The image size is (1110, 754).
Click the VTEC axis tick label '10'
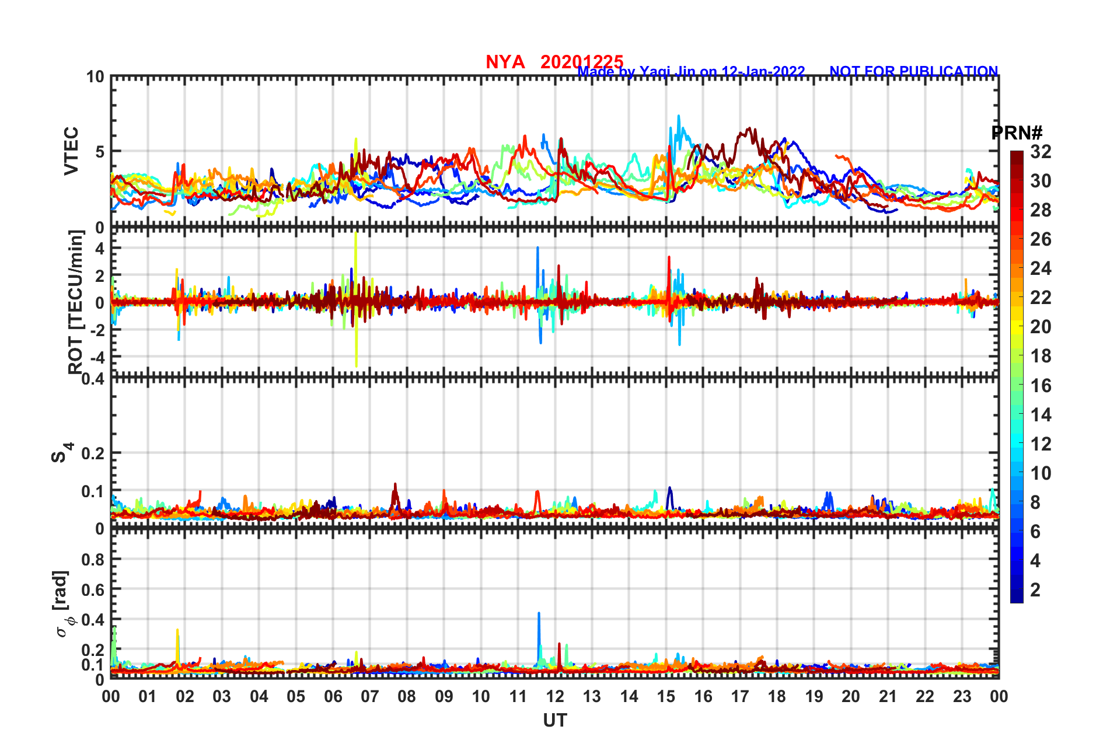[x=95, y=76]
